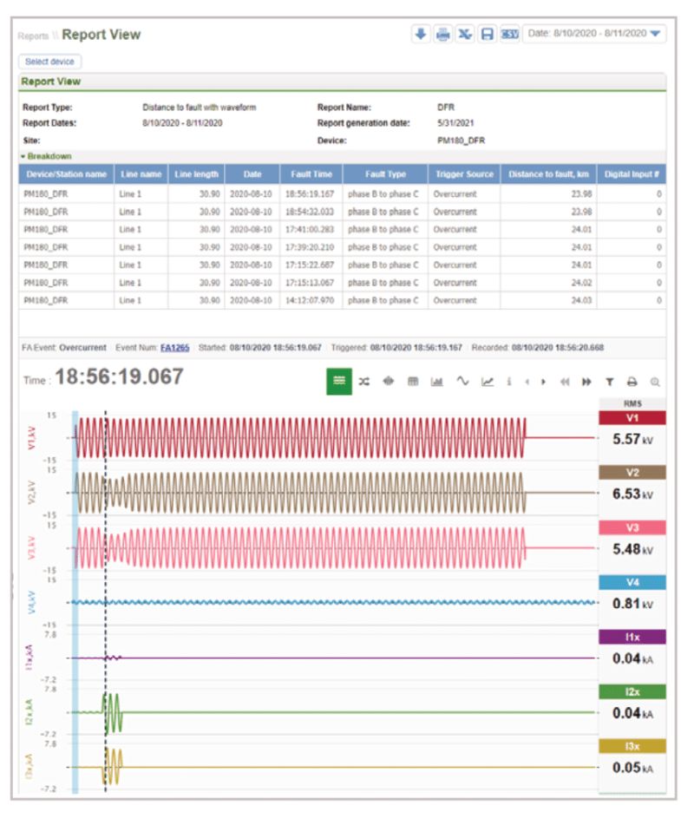The width and height of the screenshot is (694, 818).
Task: Click the V3 pink color swatch label
Action: [x=631, y=527]
